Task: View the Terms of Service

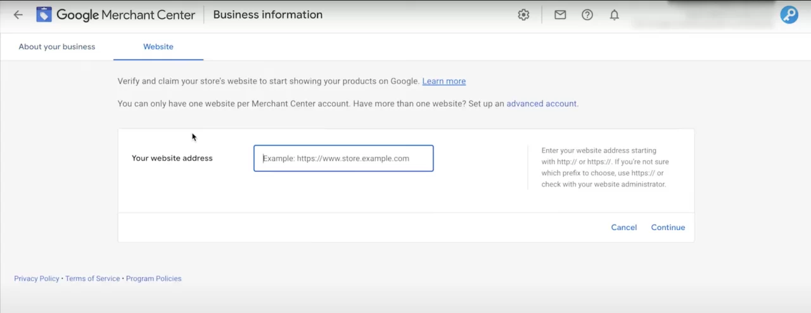Action: [93, 279]
